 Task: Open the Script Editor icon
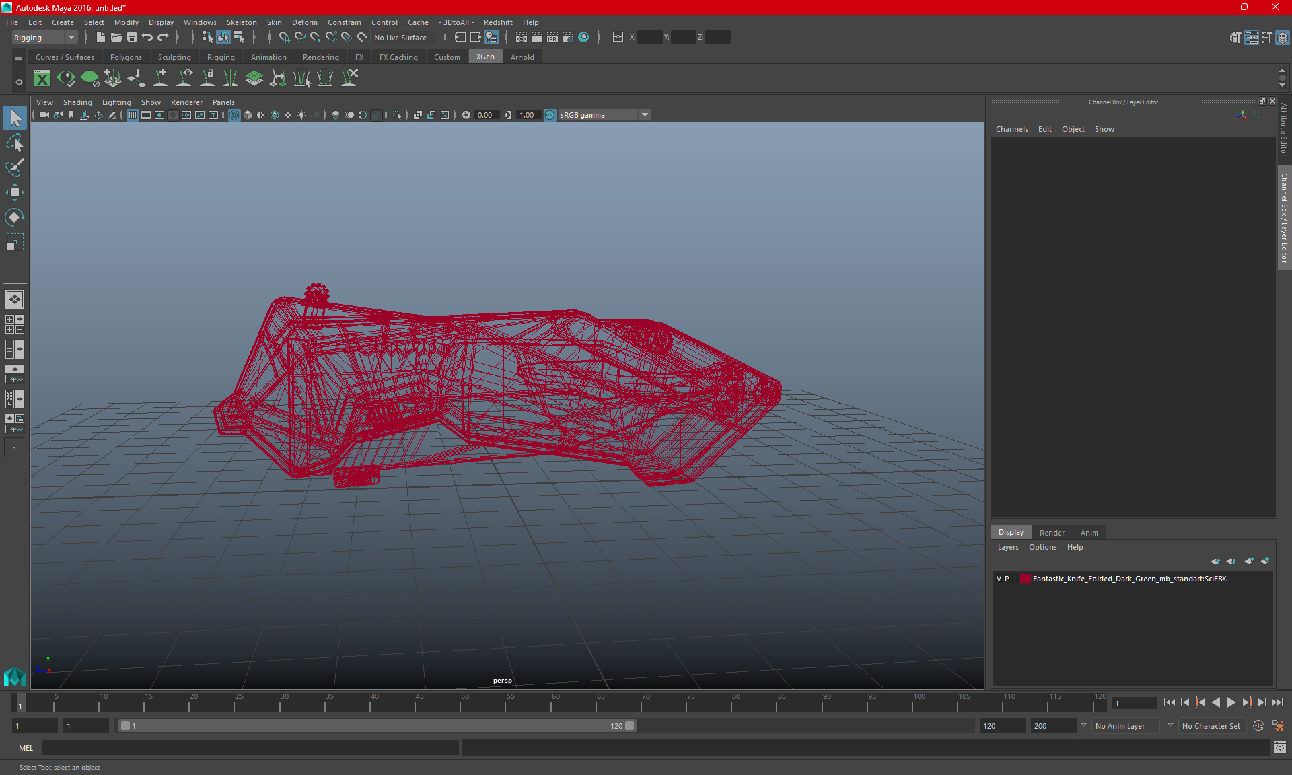pos(1279,748)
